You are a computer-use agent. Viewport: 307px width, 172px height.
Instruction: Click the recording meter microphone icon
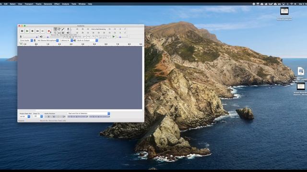68,29
